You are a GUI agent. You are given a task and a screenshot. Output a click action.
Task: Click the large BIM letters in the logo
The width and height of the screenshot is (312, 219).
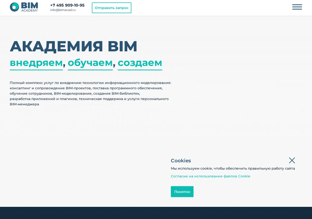coord(30,5)
